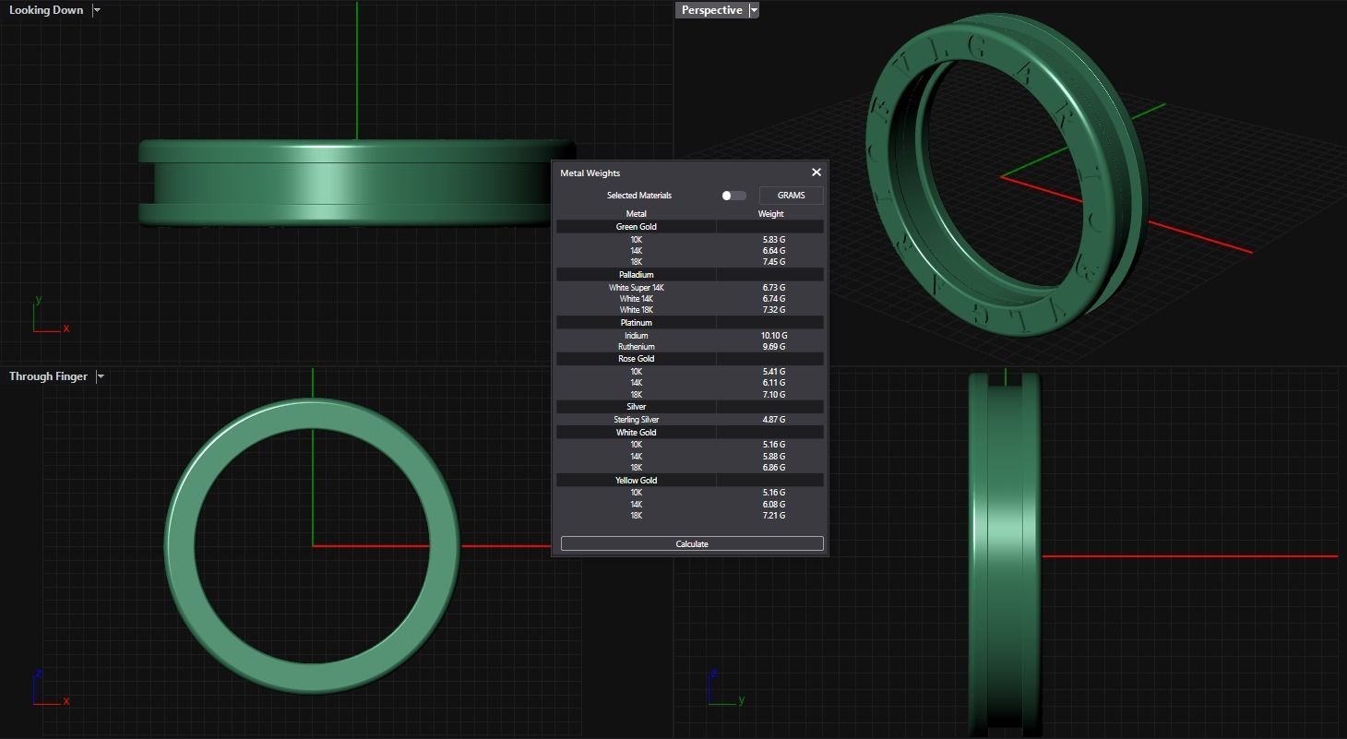
Task: Click the Rose Gold 14K weight 6.11 G
Action: (773, 383)
